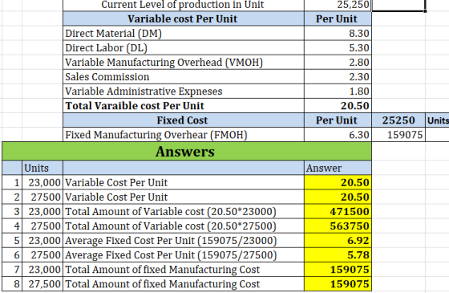Click the yellow 471500 answer cell
Screen dimensions: 449x293
pyautogui.click(x=338, y=212)
